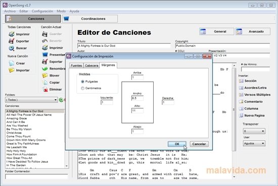278x186 pixels.
Task: Click the Alto page height field
Action: (x=137, y=111)
